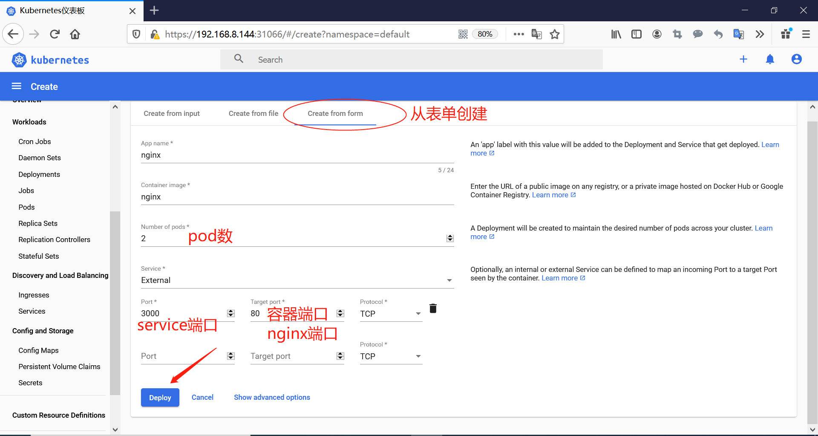Adjust the Number of pods spinner
This screenshot has height=436, width=818.
pyautogui.click(x=450, y=238)
